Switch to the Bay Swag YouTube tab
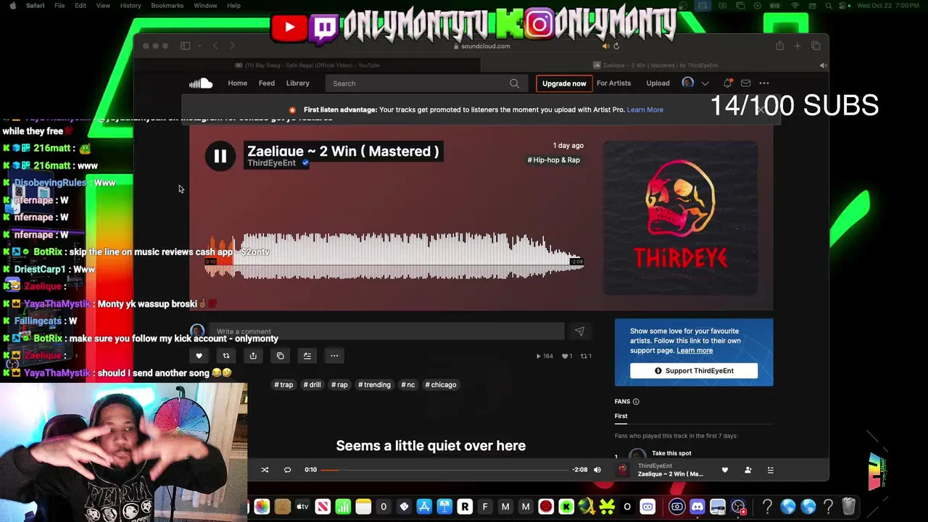Viewport: 928px width, 522px height. point(307,65)
